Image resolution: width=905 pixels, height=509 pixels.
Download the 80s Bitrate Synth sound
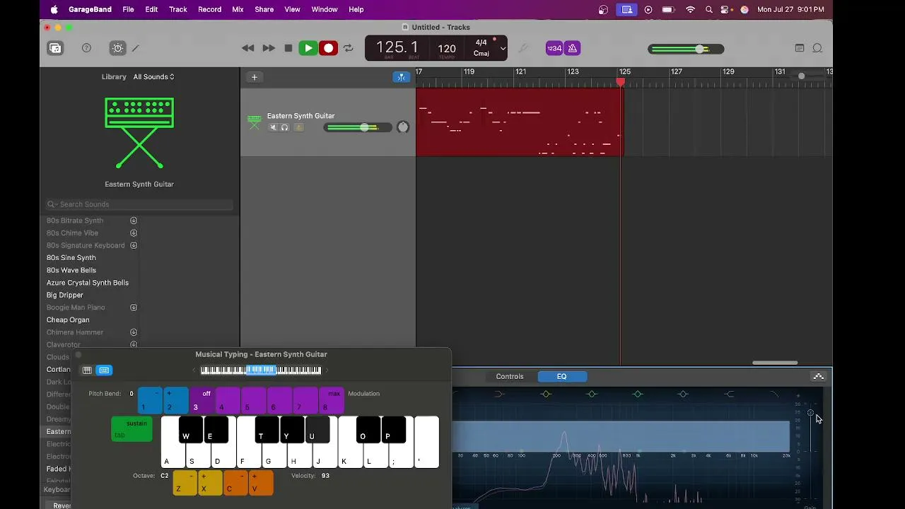tap(134, 221)
